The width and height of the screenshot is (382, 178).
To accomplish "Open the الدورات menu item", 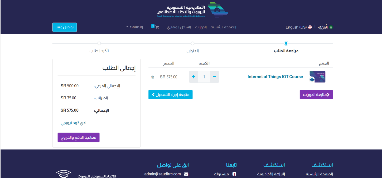I will [201, 27].
